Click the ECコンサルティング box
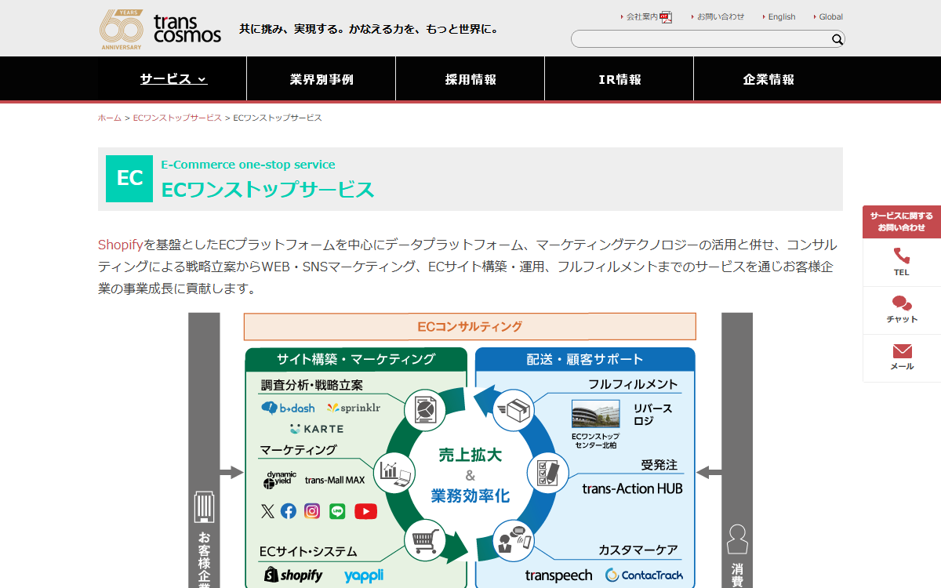Screen dimensions: 941x588 pyautogui.click(x=470, y=327)
